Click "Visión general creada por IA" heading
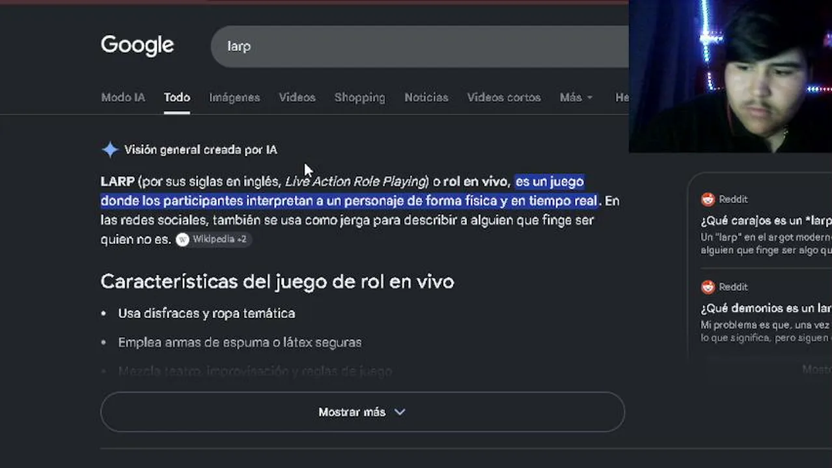Image resolution: width=832 pixels, height=468 pixels. tap(201, 149)
